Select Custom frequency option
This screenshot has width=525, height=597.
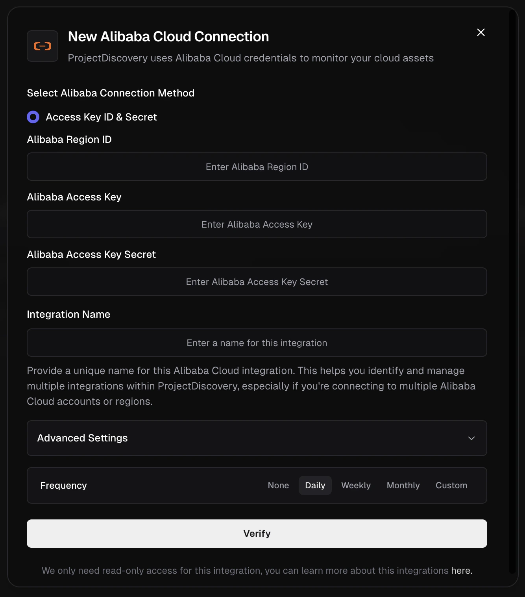[451, 485]
